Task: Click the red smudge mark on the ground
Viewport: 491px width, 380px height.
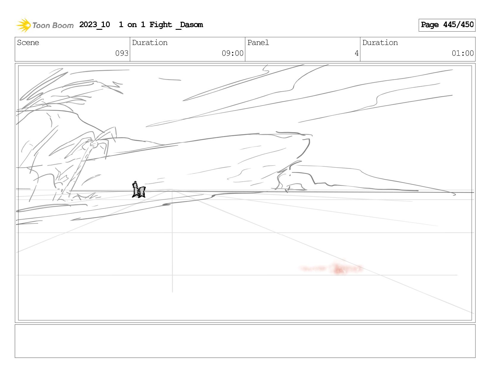Action: (x=332, y=269)
